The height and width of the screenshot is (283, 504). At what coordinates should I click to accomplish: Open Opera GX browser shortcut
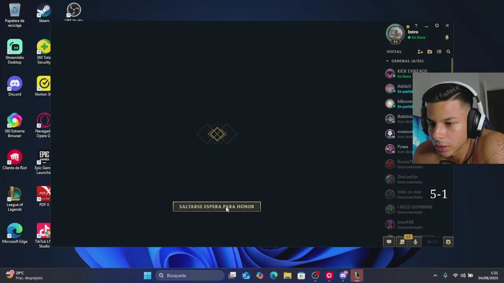pyautogui.click(x=43, y=126)
